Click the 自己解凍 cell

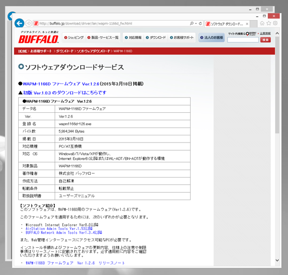(122, 181)
